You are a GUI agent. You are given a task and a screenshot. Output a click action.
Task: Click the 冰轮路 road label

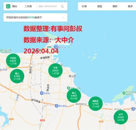click(31, 70)
